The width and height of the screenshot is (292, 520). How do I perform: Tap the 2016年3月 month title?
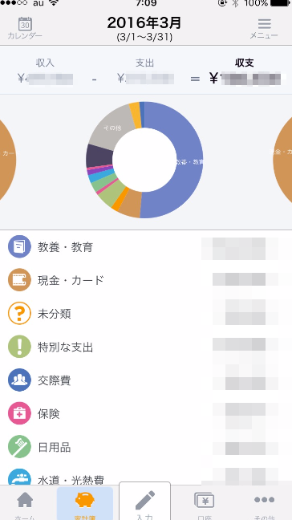click(144, 23)
